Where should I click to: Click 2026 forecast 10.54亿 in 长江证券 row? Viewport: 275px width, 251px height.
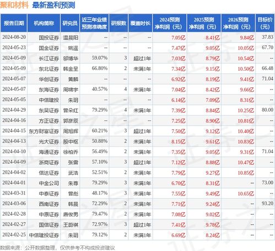click(246, 59)
